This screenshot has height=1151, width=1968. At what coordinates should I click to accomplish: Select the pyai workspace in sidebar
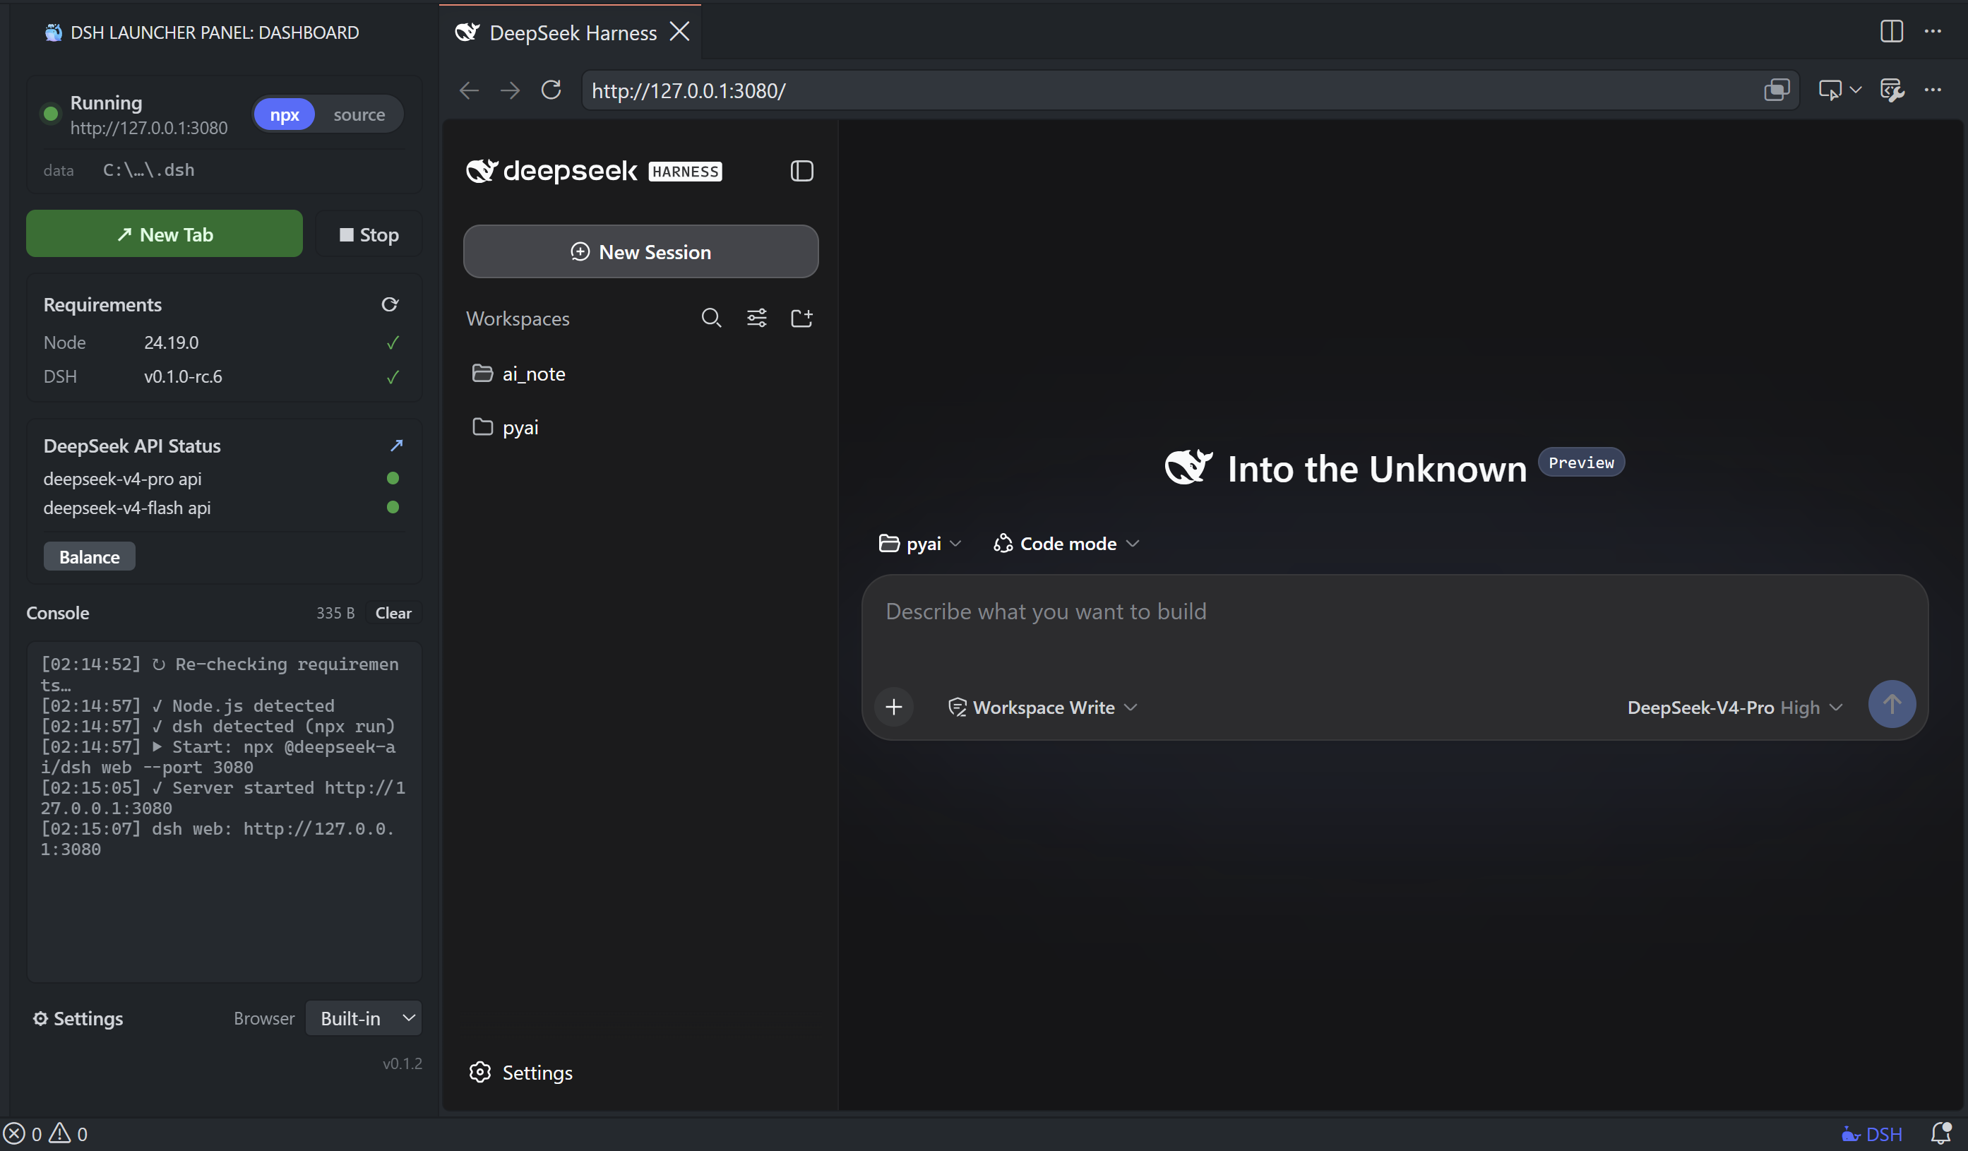click(640, 427)
